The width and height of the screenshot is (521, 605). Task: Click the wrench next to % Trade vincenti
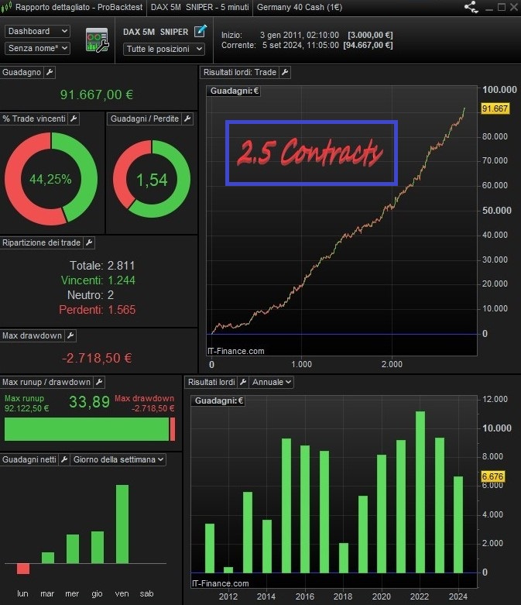pos(74,119)
